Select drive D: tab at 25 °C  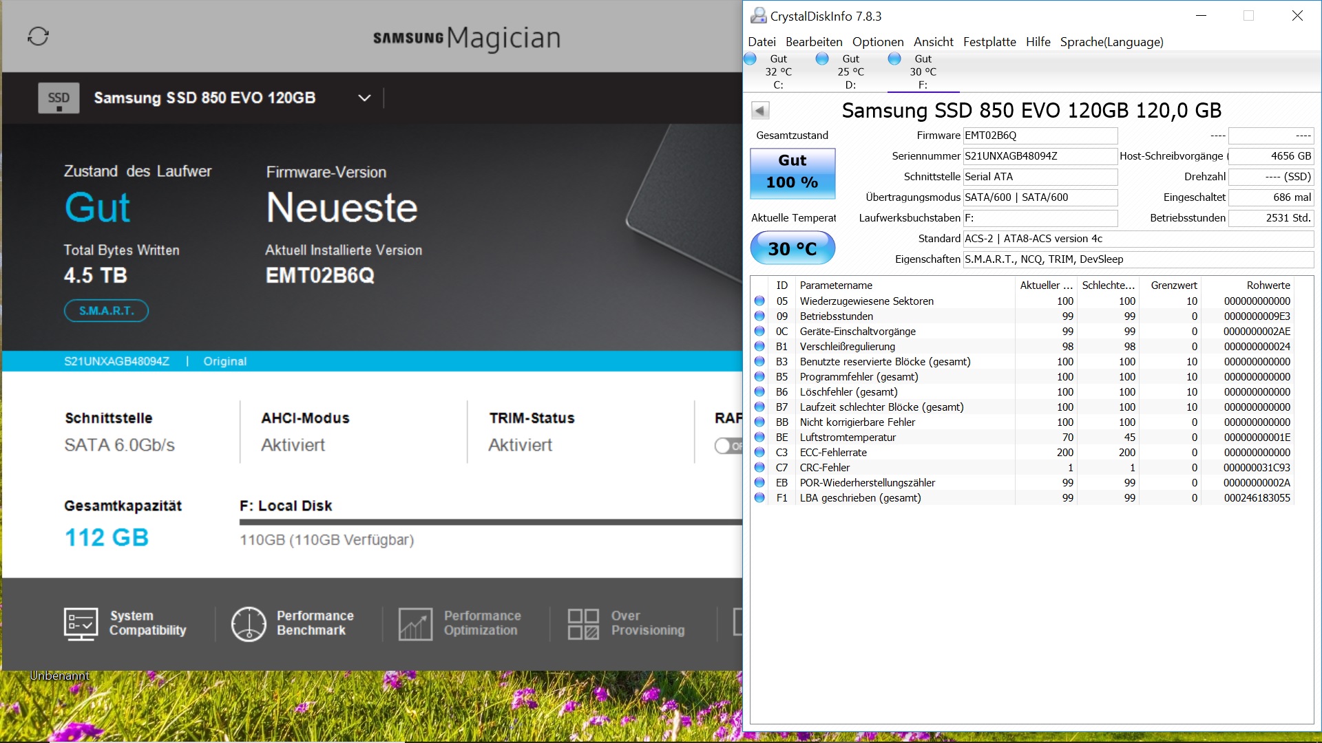coord(850,72)
